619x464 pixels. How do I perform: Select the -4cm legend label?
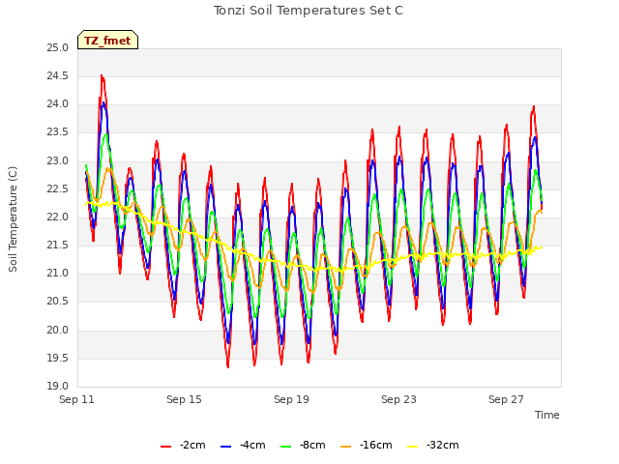[252, 445]
